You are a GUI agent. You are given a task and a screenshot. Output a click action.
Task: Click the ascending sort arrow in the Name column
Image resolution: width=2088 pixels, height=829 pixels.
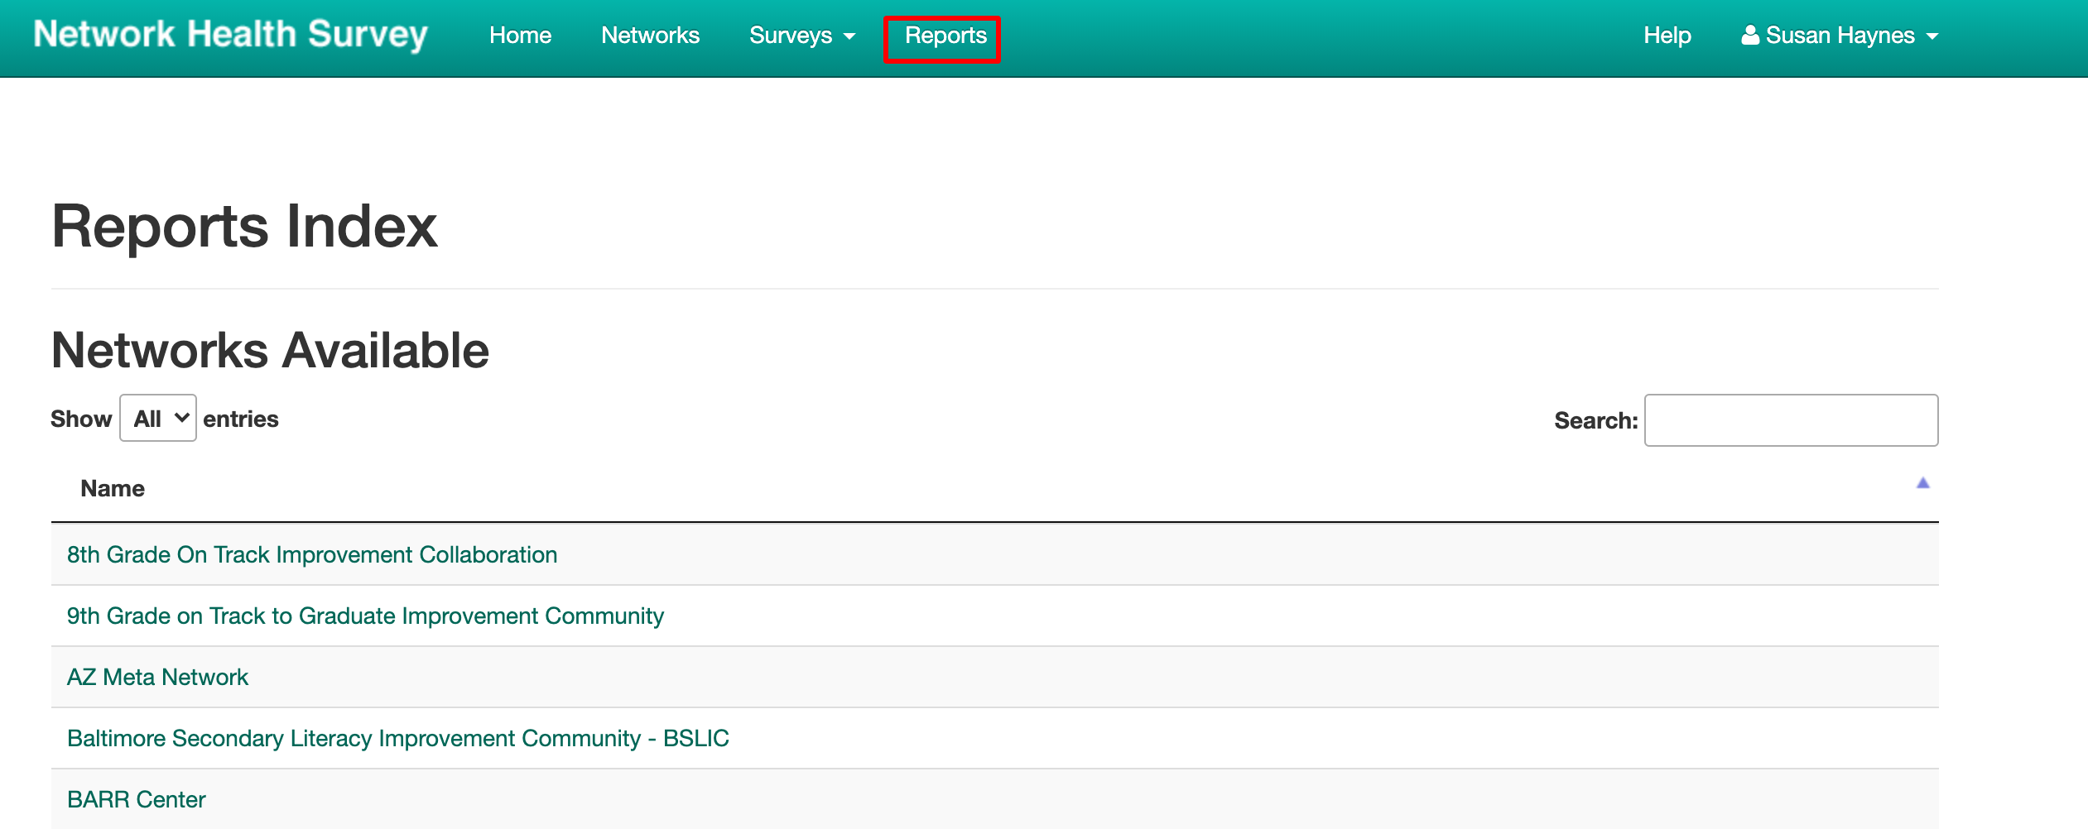(1922, 483)
